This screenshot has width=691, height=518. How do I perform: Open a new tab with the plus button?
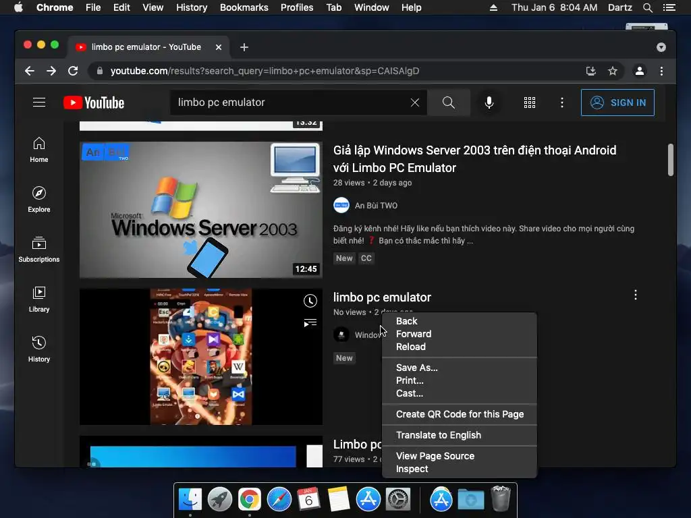point(244,47)
